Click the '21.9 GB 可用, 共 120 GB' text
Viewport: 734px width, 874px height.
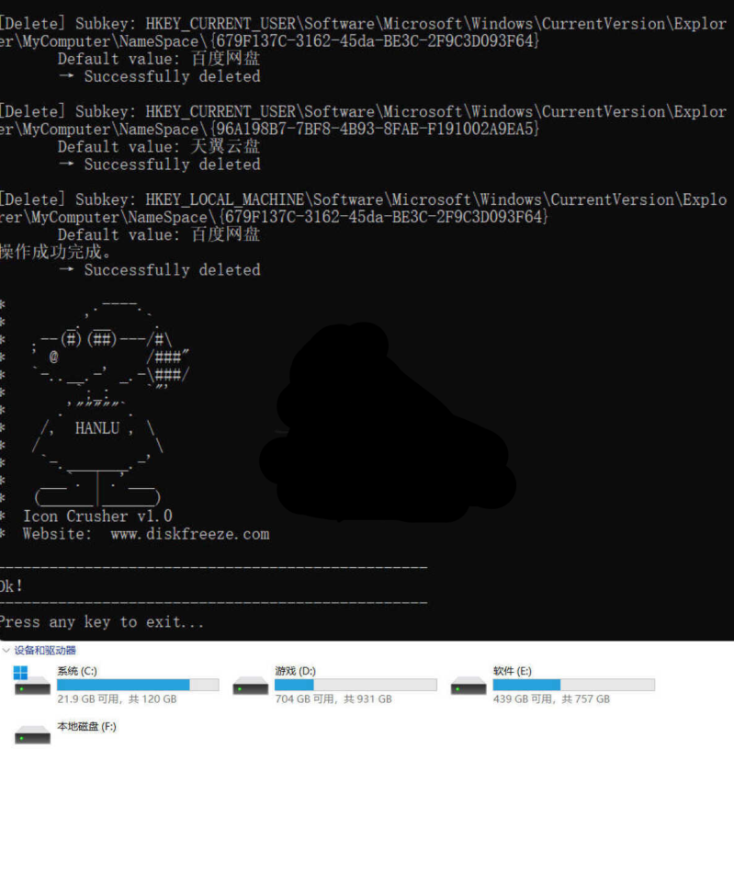[x=117, y=699]
